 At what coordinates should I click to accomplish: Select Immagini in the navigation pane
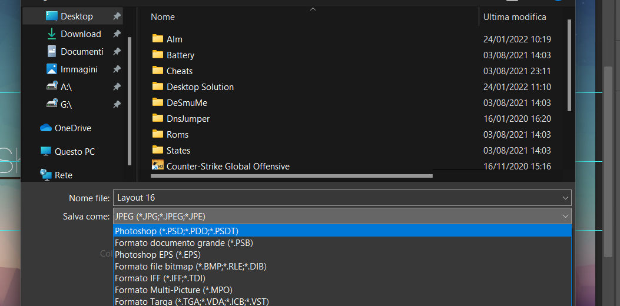[79, 69]
